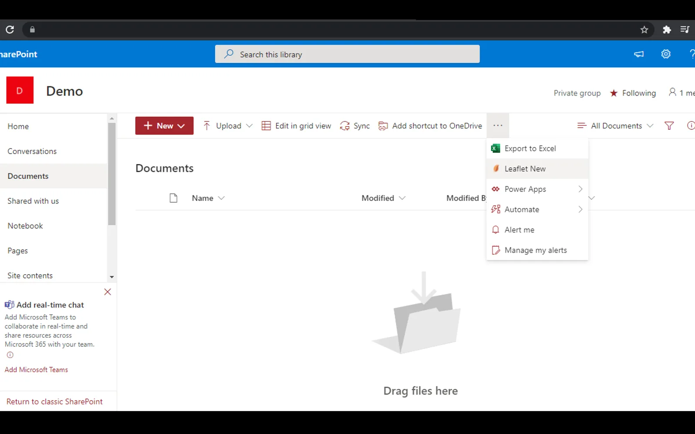
Task: Select Export to Excel from menu
Action: click(537, 148)
